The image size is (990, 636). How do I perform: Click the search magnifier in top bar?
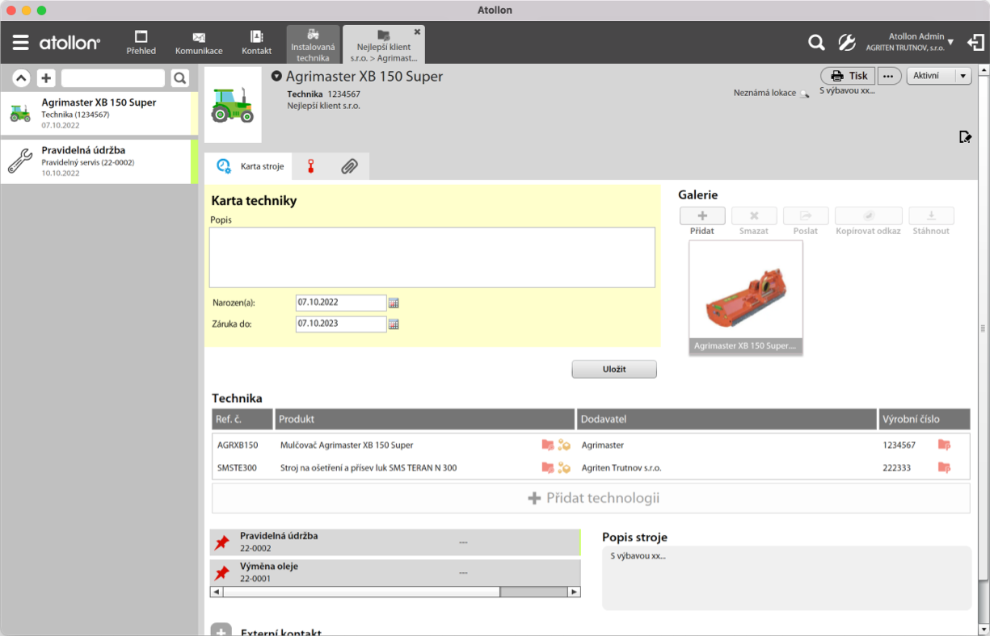816,43
